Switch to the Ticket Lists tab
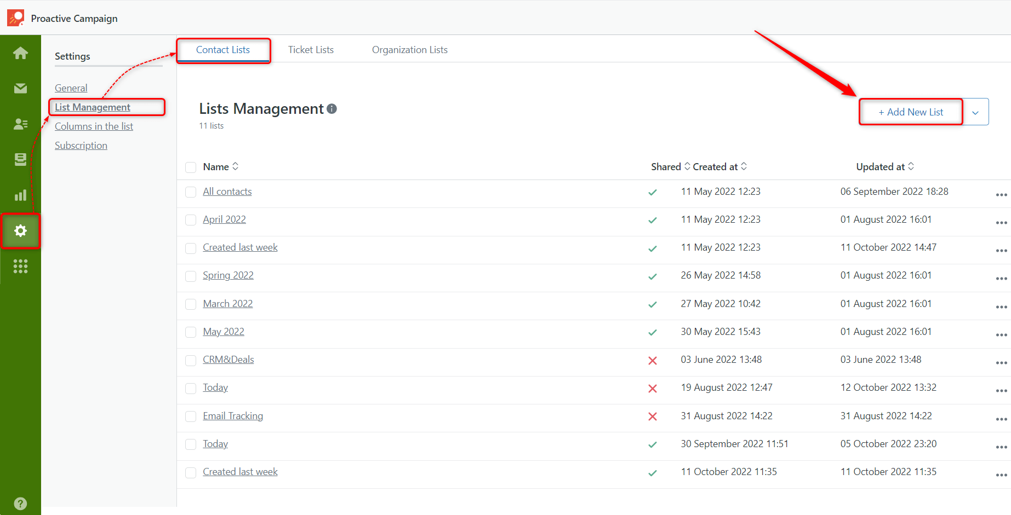1011x515 pixels. point(311,49)
